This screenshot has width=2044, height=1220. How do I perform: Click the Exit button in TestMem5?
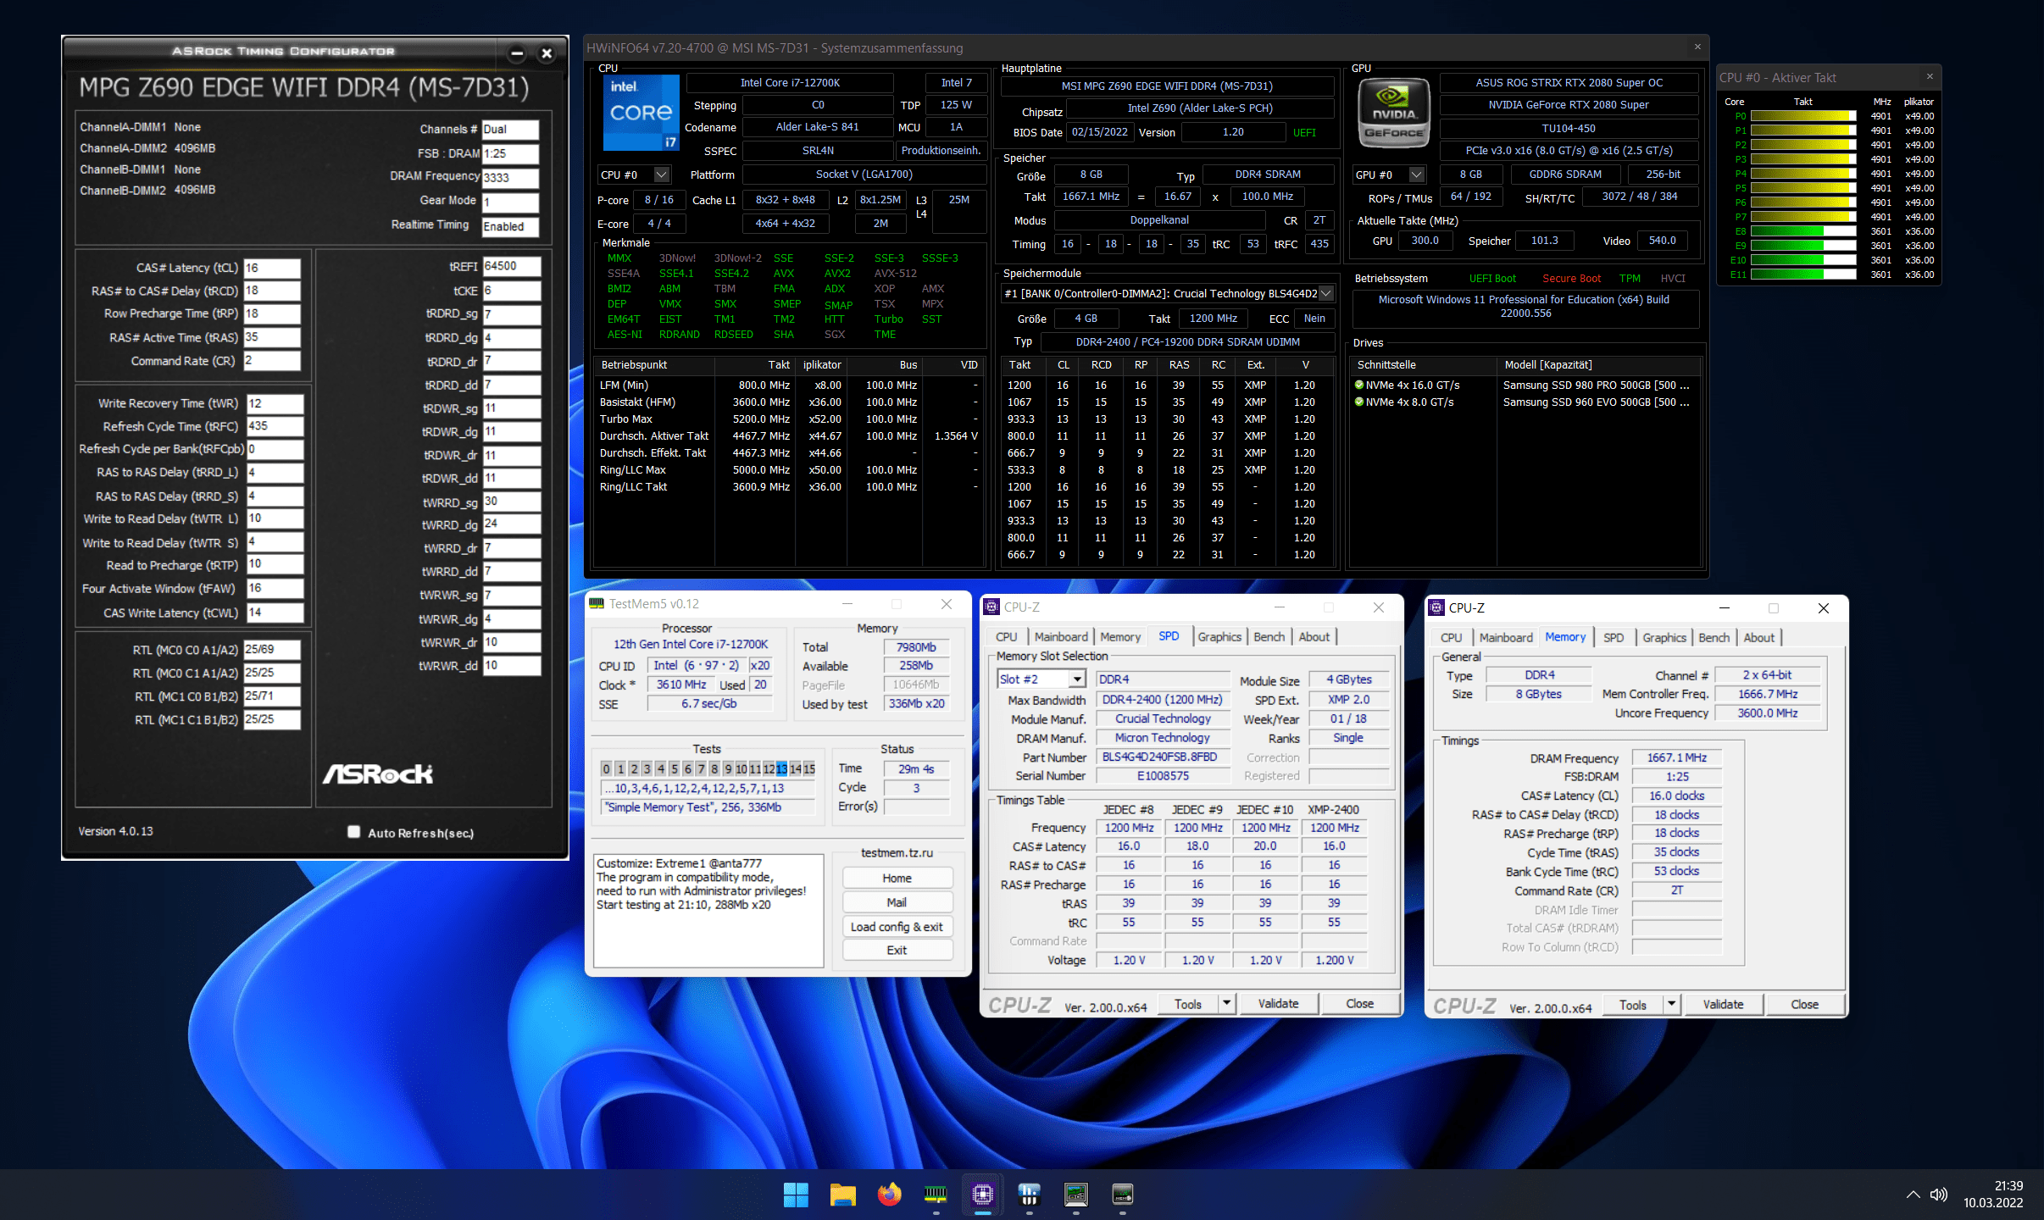[897, 951]
